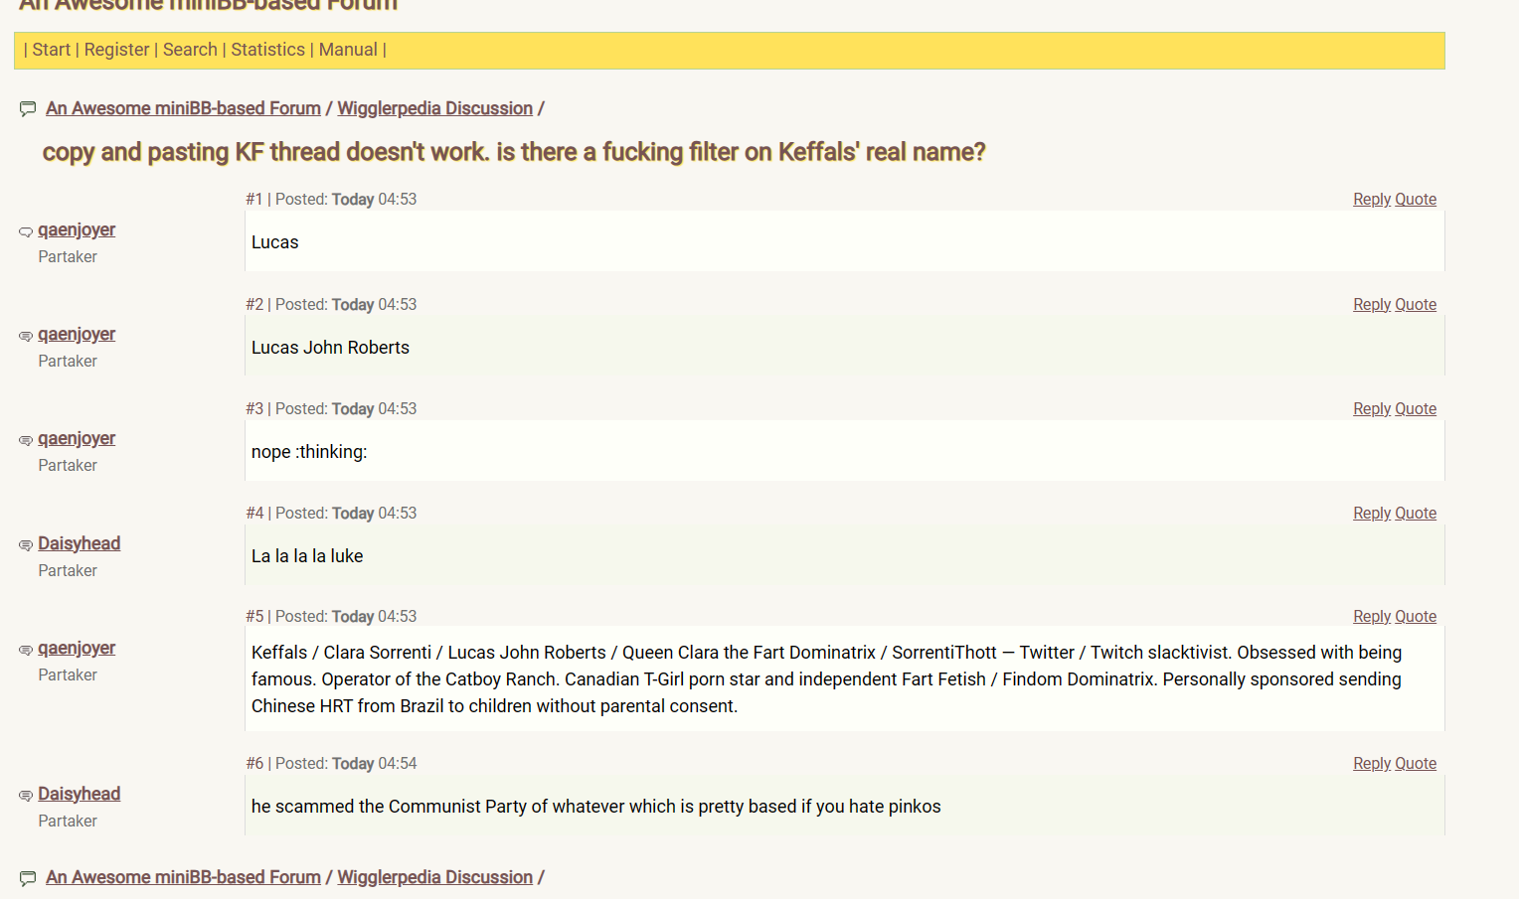Screen dimensions: 1519x899
Task: Quote post #1 'Lucas'
Action: [x=1416, y=200]
